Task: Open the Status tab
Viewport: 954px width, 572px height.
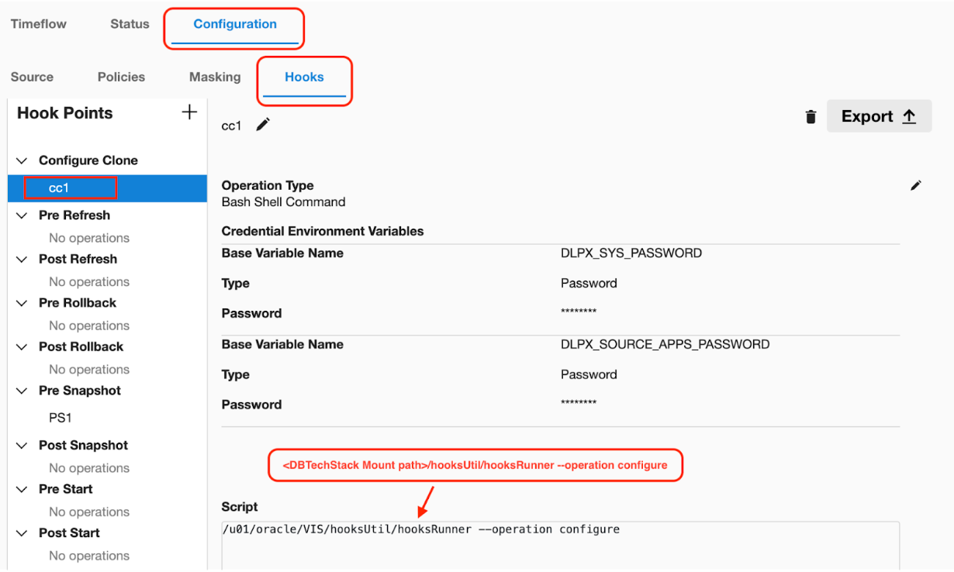Action: click(130, 24)
